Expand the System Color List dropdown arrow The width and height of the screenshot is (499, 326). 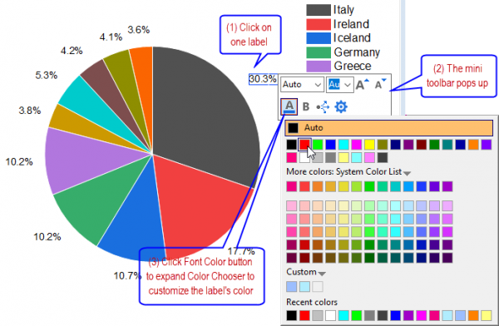407,173
